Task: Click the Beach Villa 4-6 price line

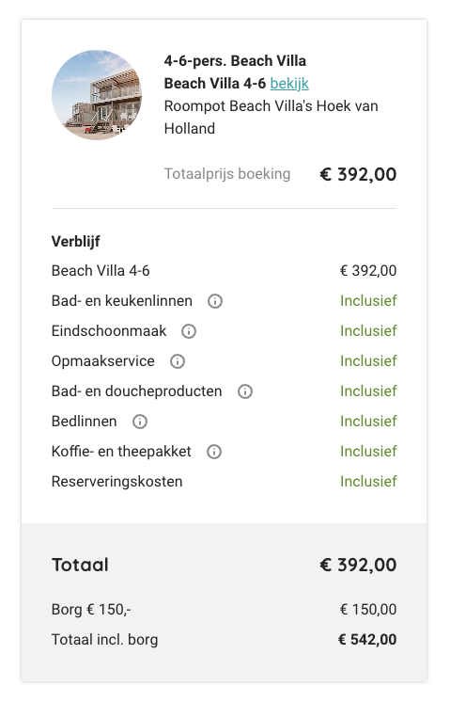Action: 224,270
